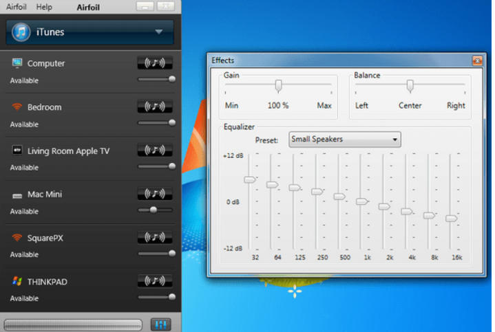Viewport: 495px width, 332px height.
Task: Click the Living Room Apple TV icon
Action: click(17, 151)
